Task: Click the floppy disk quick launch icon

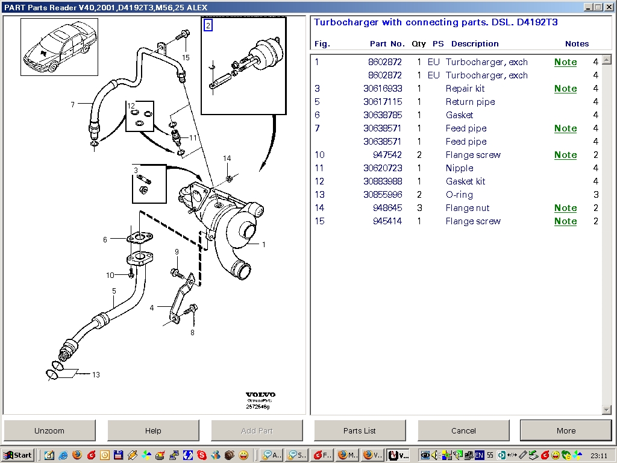Action: (119, 455)
